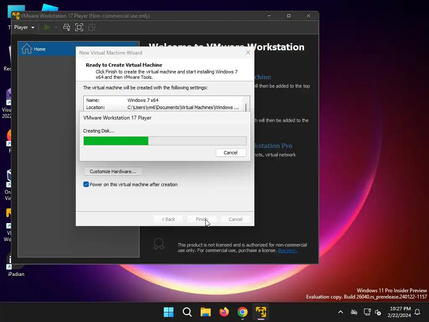Open the Windows Start menu
Screen dimensions: 429x322
168,312
